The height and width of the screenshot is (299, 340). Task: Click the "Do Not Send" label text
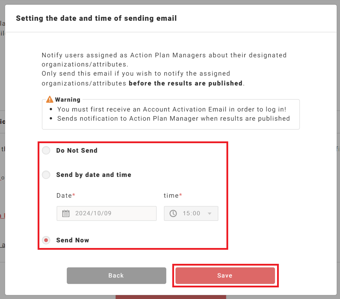point(77,151)
